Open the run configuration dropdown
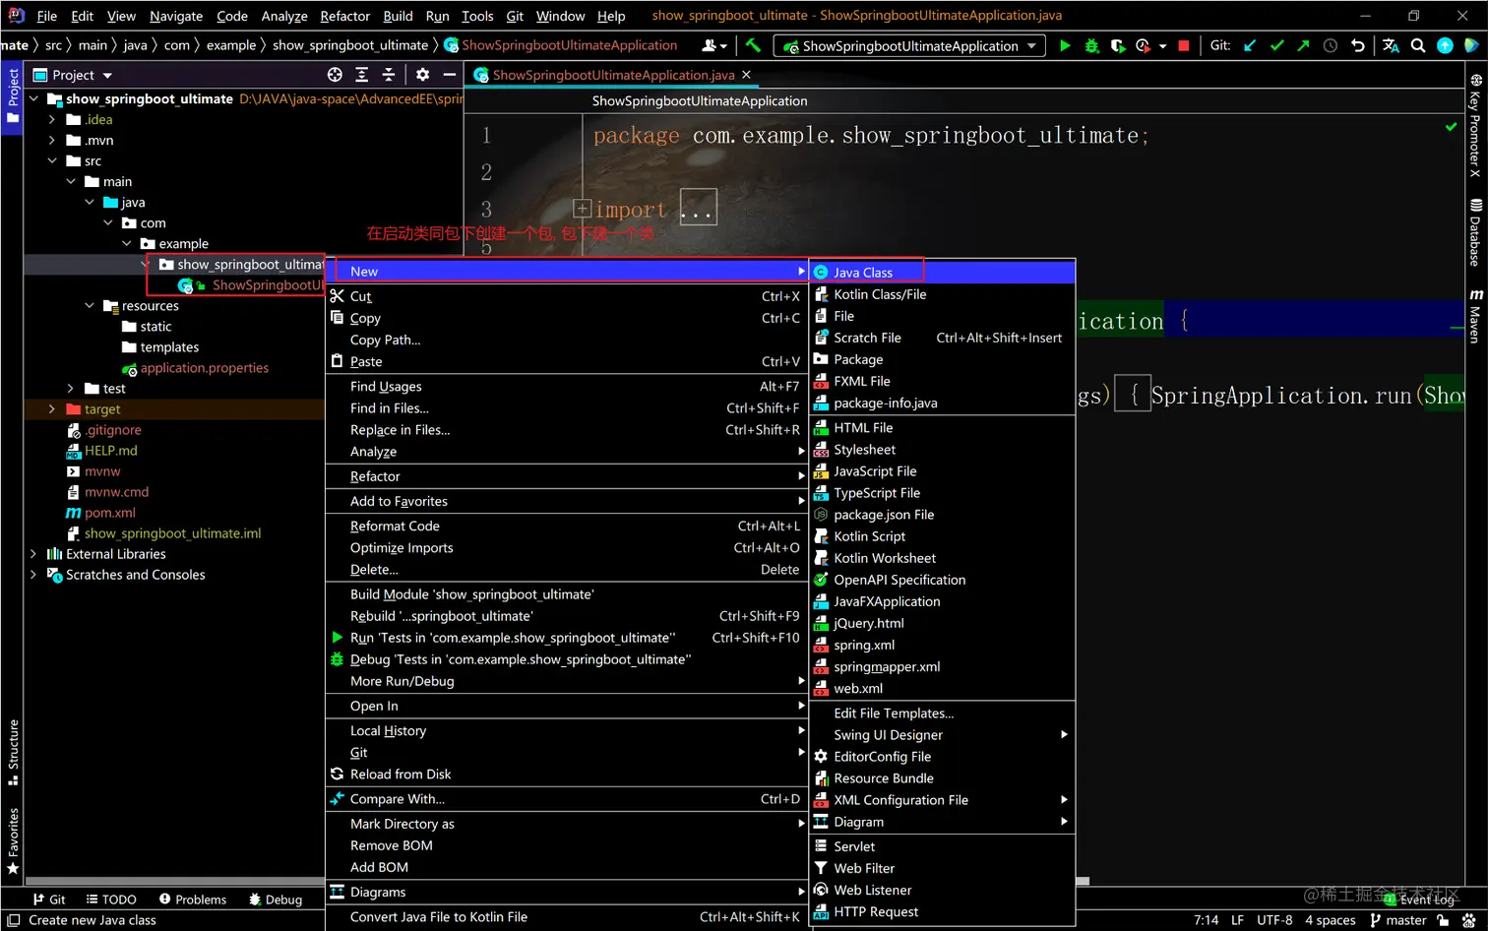Screen dimensions: 1488x931 tap(910, 45)
